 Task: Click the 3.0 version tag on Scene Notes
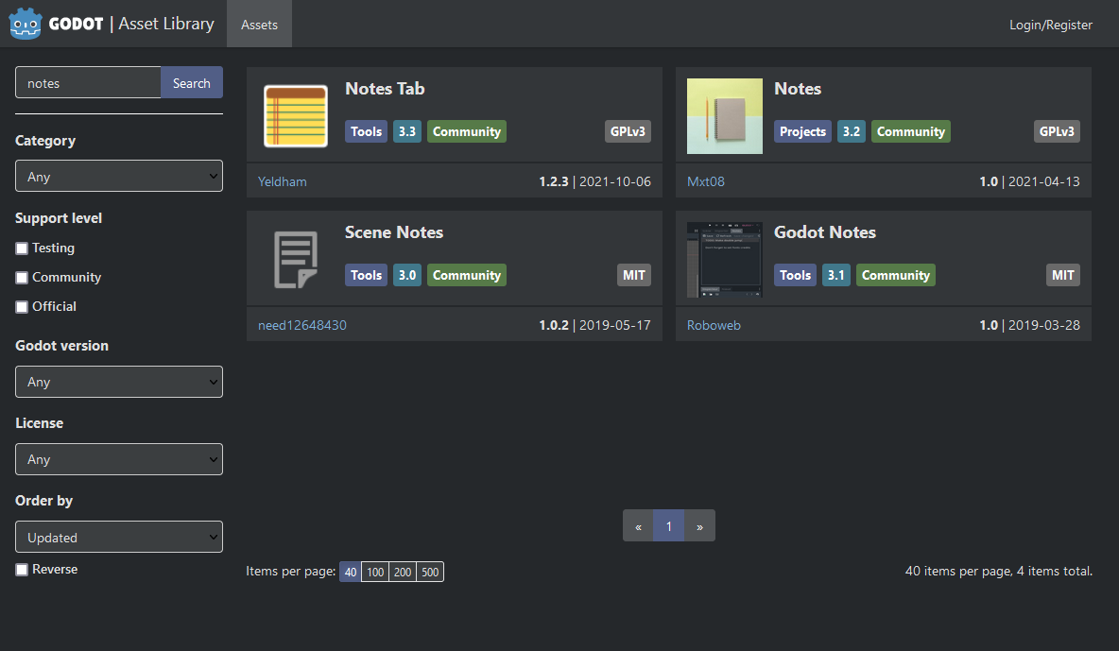click(406, 275)
